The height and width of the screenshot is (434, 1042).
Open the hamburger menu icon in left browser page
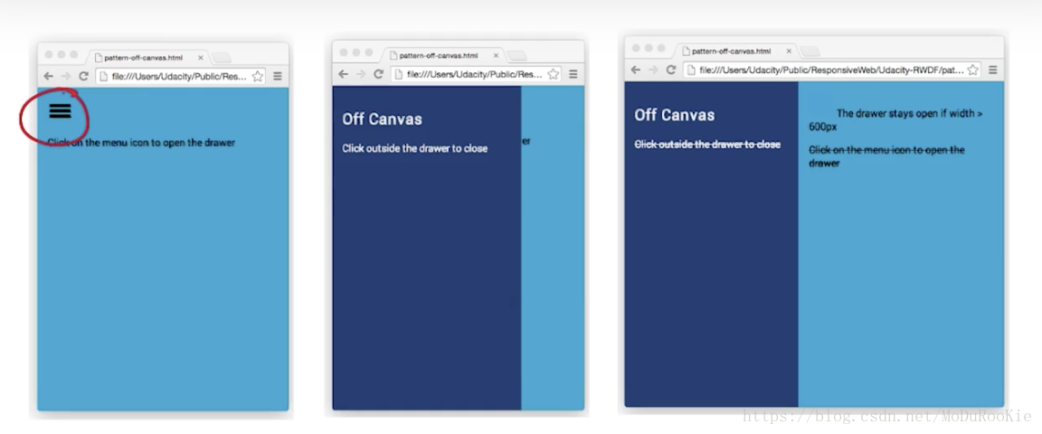(60, 111)
